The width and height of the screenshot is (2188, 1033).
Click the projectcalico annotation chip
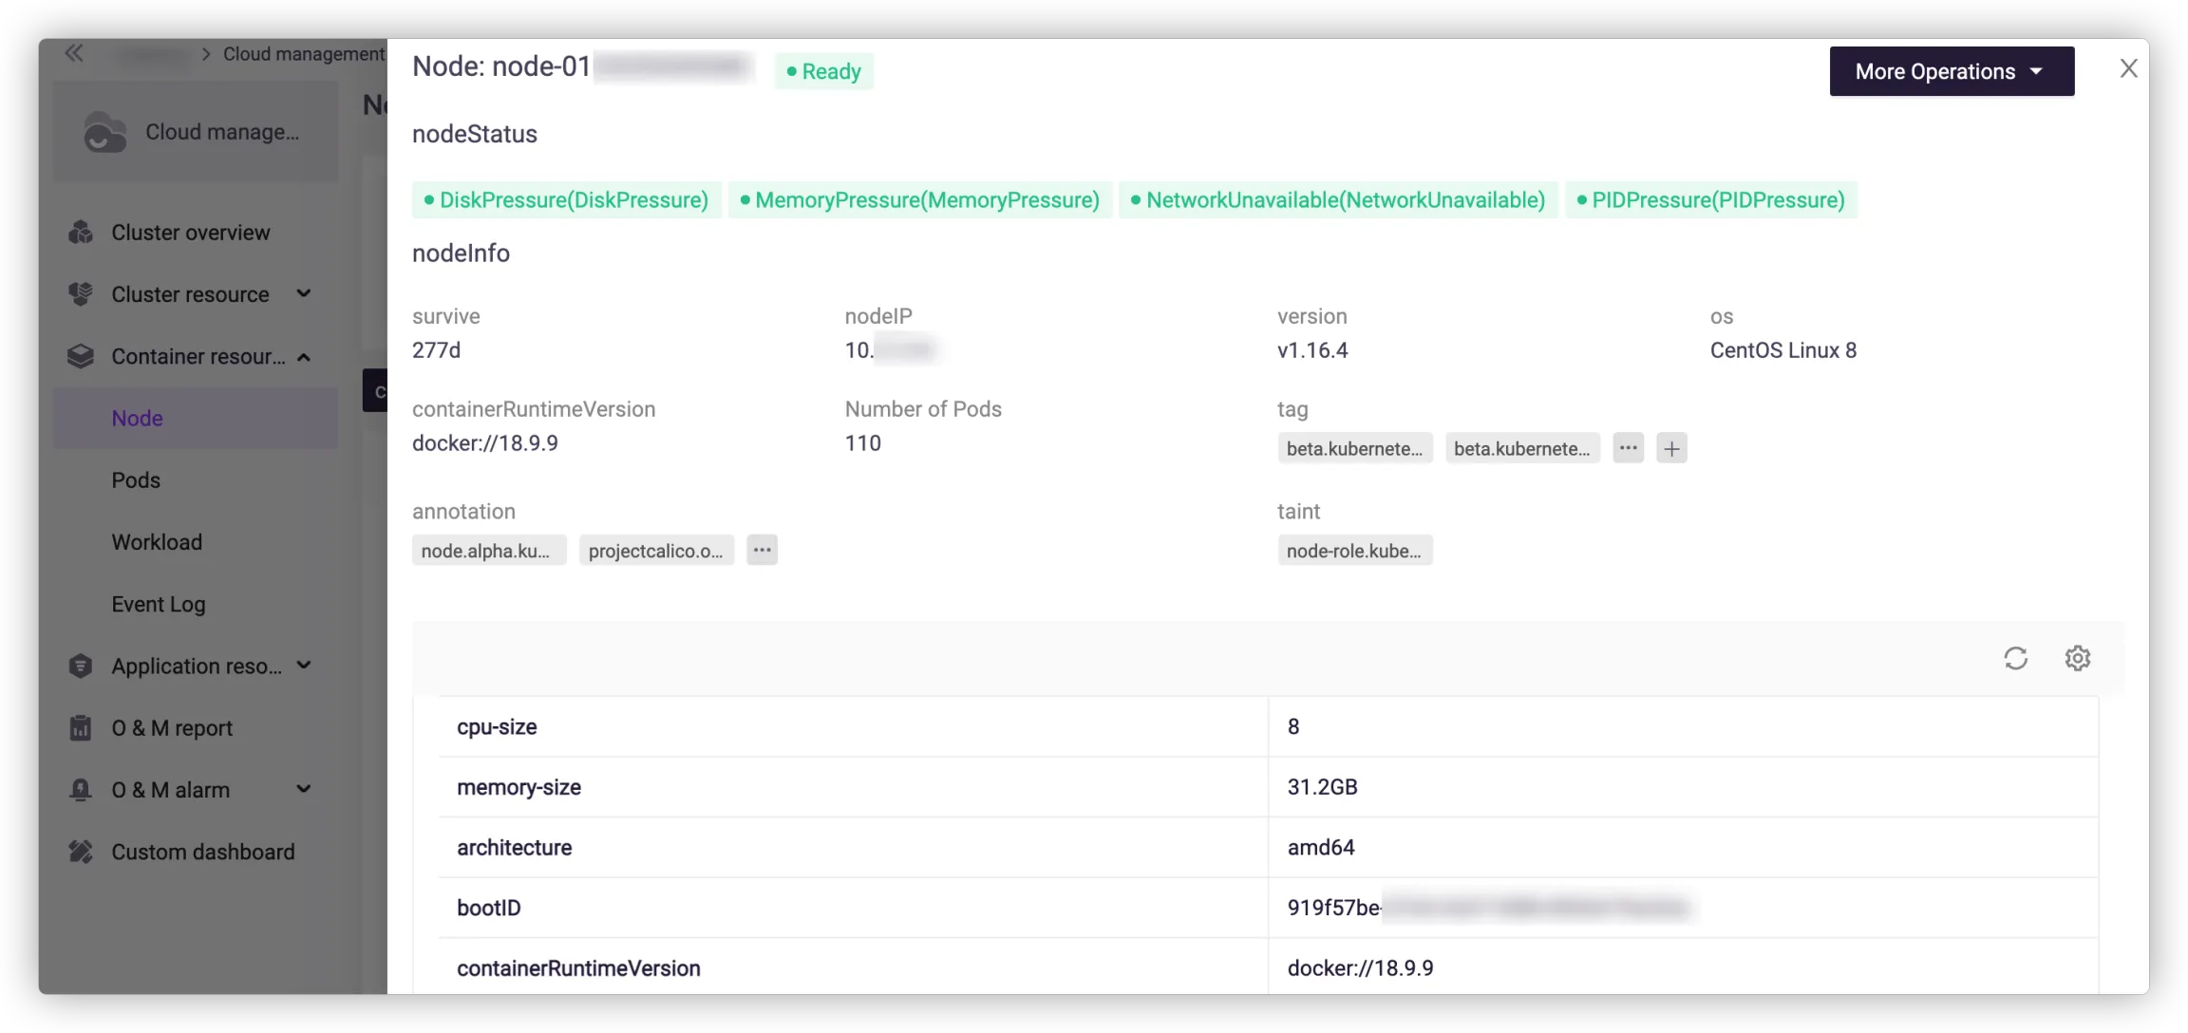pyautogui.click(x=655, y=551)
